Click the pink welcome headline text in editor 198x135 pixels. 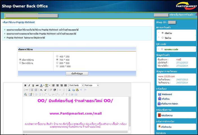75,101
